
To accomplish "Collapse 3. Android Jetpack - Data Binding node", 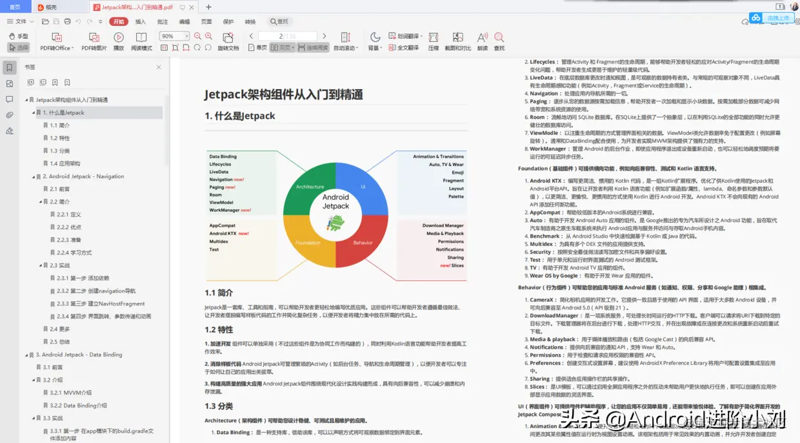I will tap(27, 355).
